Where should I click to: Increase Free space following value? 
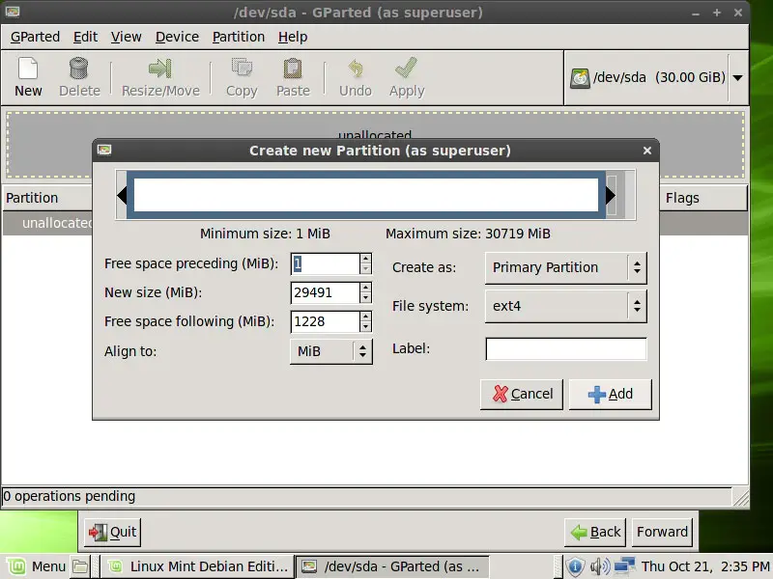pyautogui.click(x=365, y=317)
